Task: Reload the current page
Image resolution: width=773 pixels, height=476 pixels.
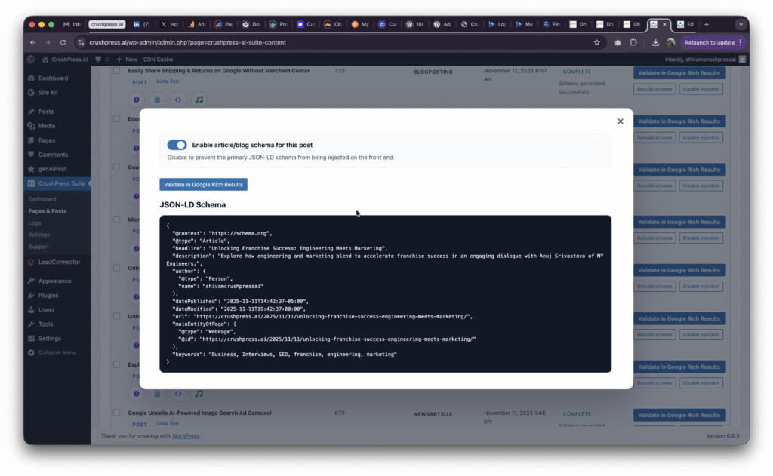Action: tap(63, 42)
